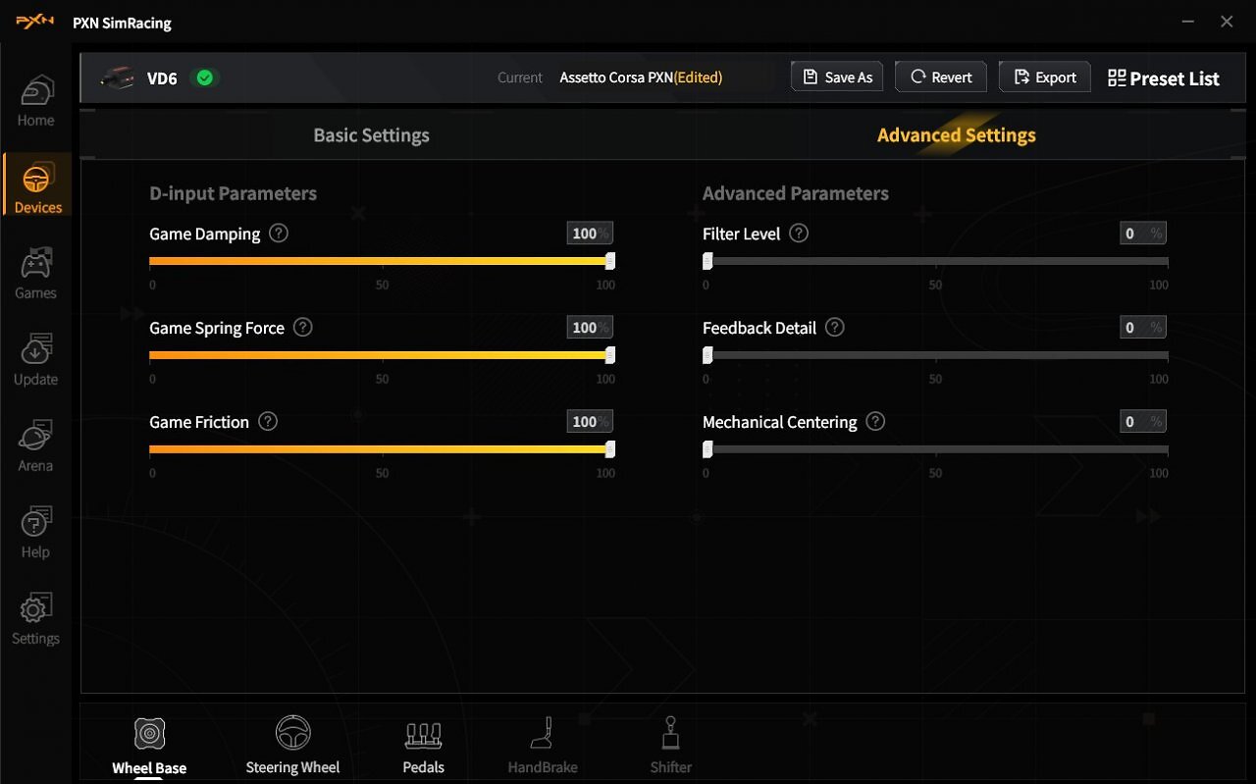Open the Games sidebar section
Screen dimensions: 1256x784
tap(35, 274)
